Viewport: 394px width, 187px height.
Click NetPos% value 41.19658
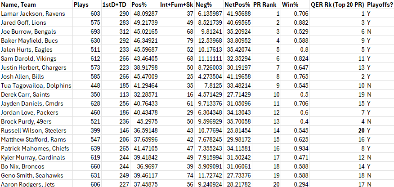pyautogui.click(x=238, y=76)
